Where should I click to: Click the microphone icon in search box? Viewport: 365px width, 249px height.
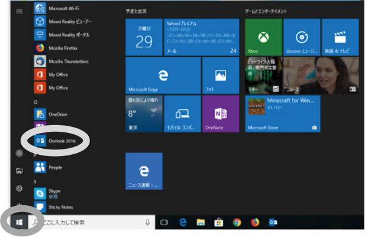tap(147, 222)
